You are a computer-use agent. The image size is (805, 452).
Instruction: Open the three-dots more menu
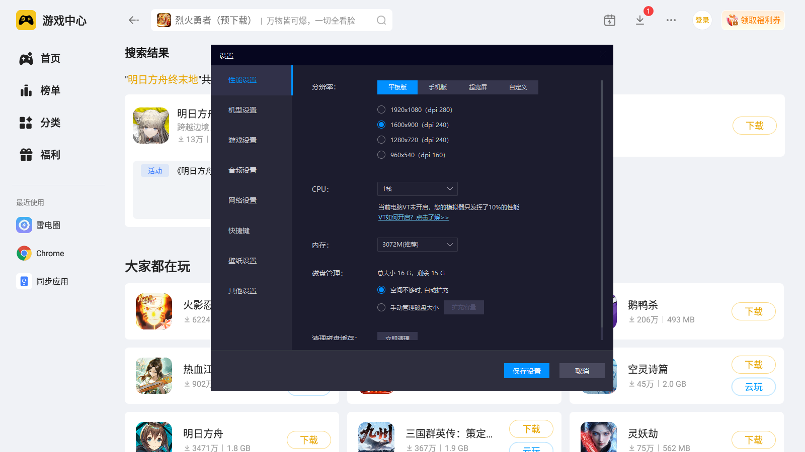[x=671, y=20]
